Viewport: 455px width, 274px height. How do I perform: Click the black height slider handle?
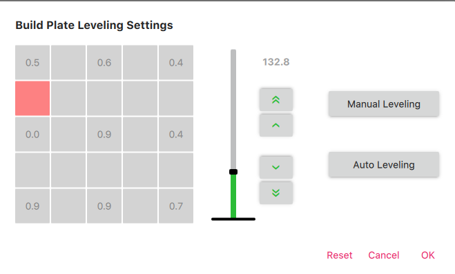233,172
